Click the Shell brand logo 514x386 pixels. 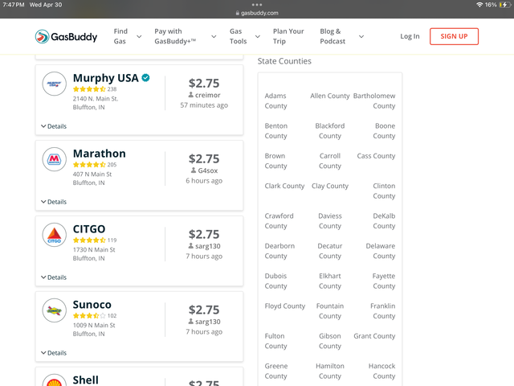tap(55, 380)
